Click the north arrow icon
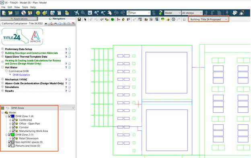 pyautogui.click(x=227, y=13)
